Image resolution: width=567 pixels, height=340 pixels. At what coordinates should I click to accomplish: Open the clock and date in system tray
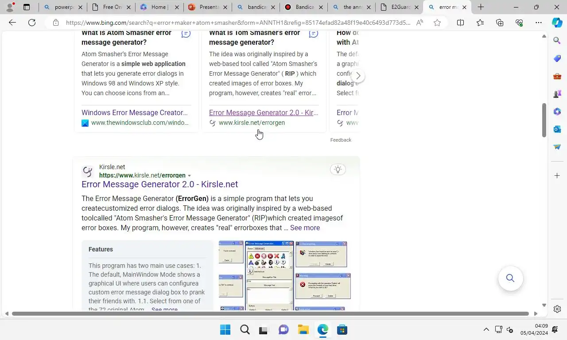pos(535,329)
